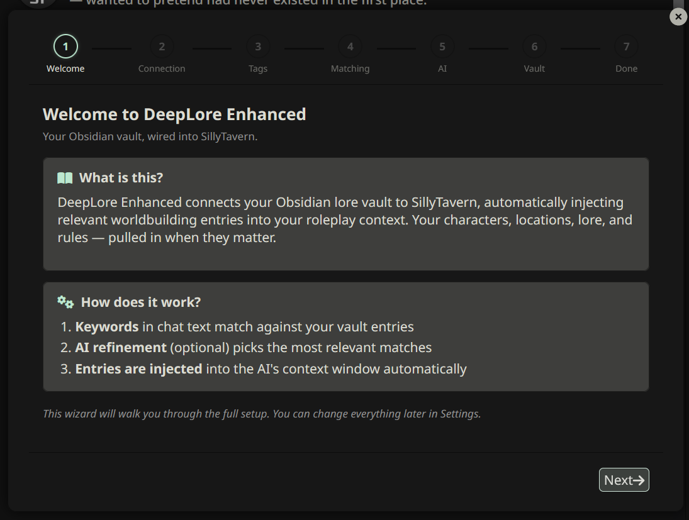Image resolution: width=689 pixels, height=520 pixels.
Task: Select step 6 Vault
Action: tap(534, 54)
